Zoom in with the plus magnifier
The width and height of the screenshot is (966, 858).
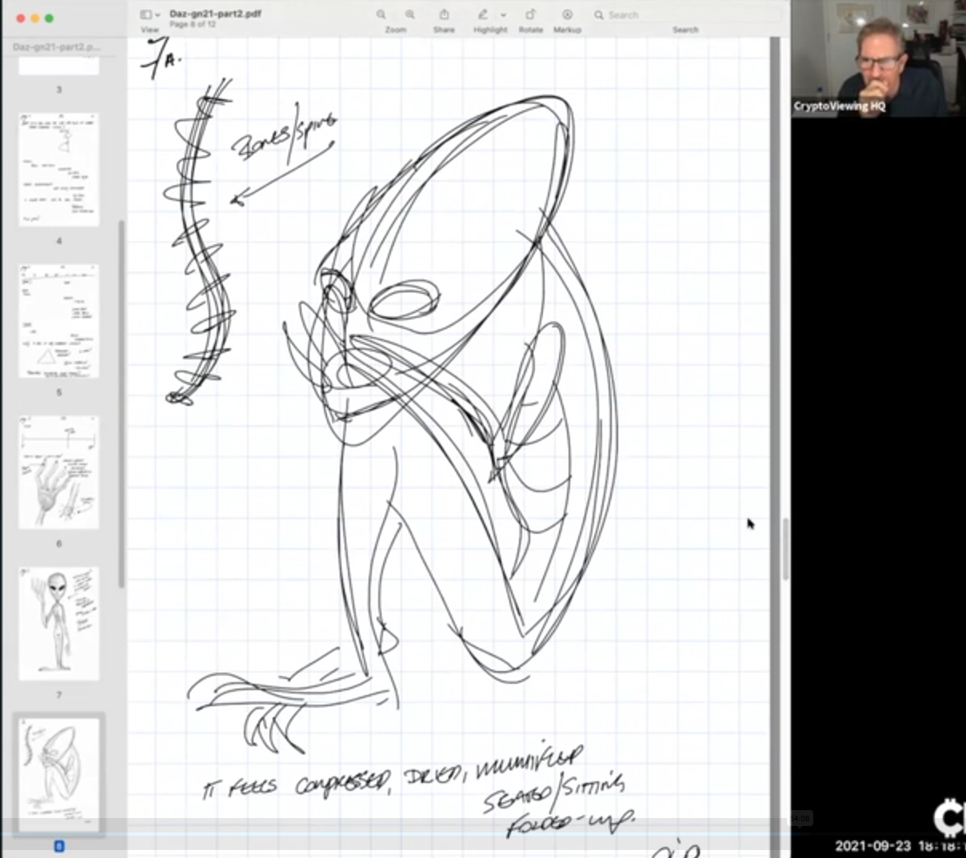point(410,14)
